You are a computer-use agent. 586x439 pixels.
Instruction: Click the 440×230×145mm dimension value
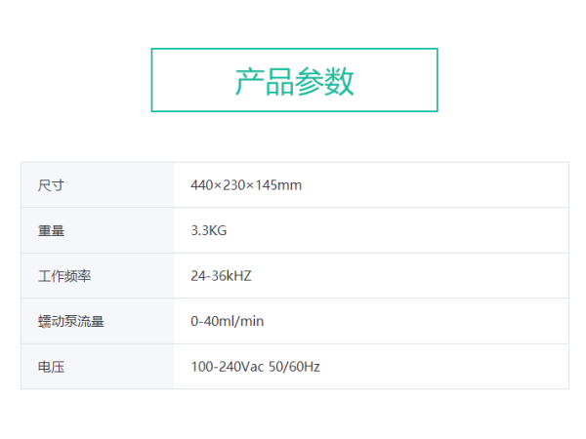point(246,185)
